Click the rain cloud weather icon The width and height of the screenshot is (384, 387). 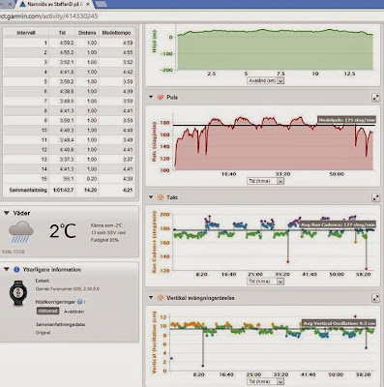coord(20,232)
